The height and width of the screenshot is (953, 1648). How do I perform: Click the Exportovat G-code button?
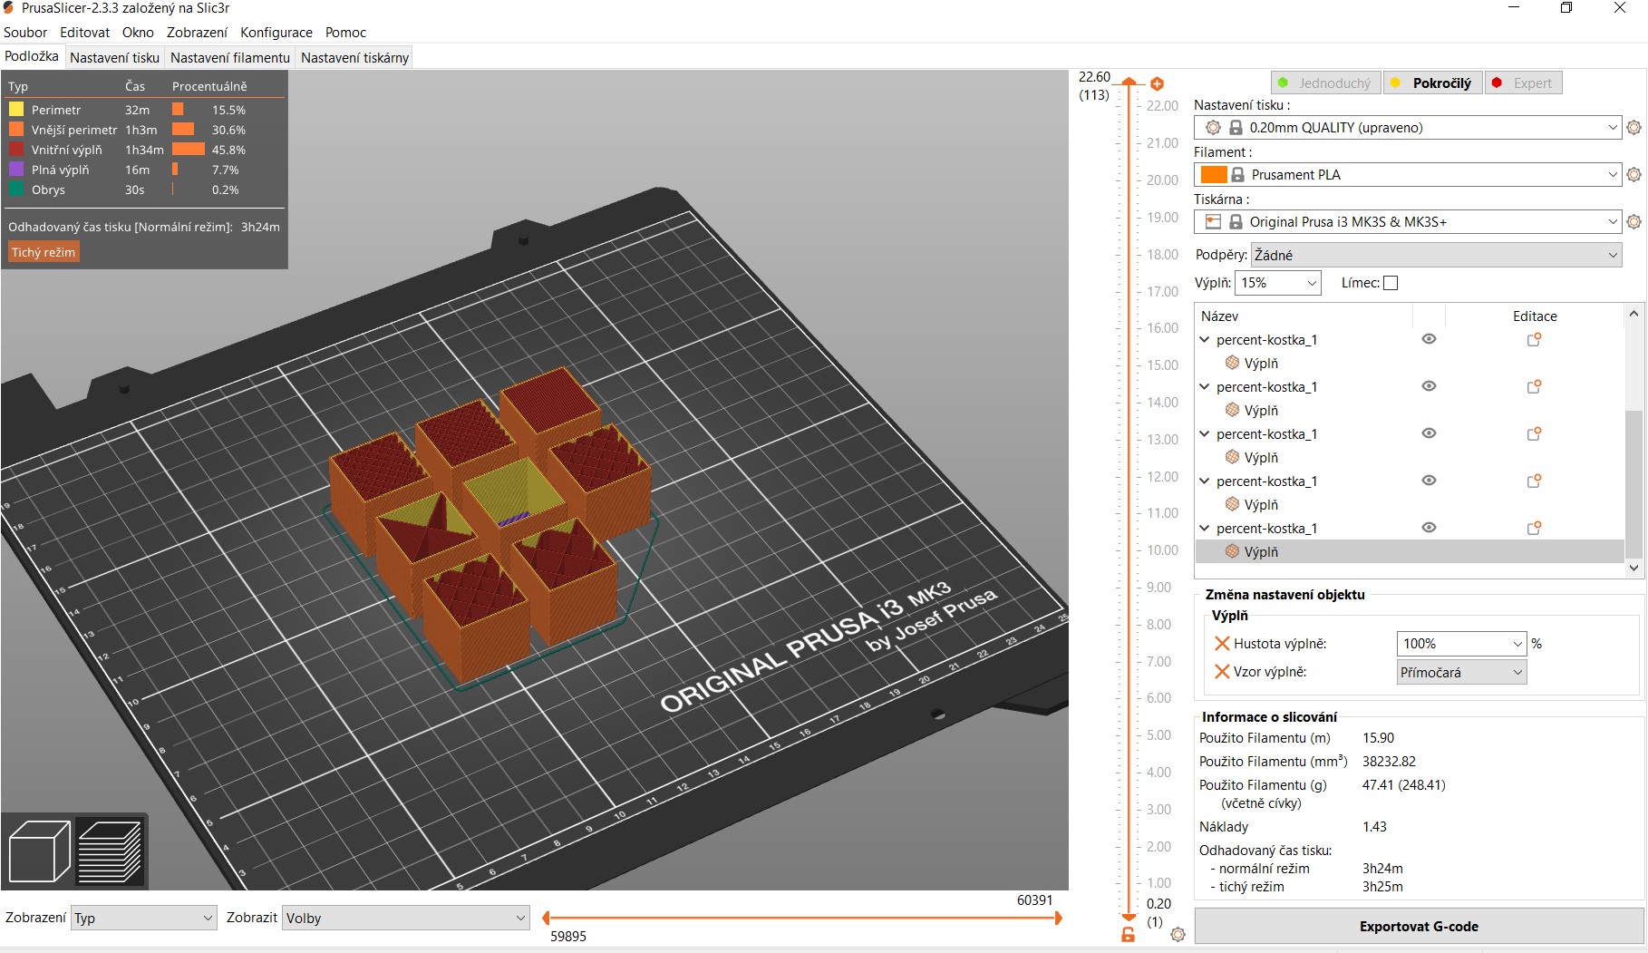point(1419,927)
